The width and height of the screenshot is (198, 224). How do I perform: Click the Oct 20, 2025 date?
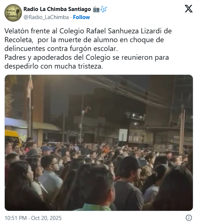click(46, 218)
